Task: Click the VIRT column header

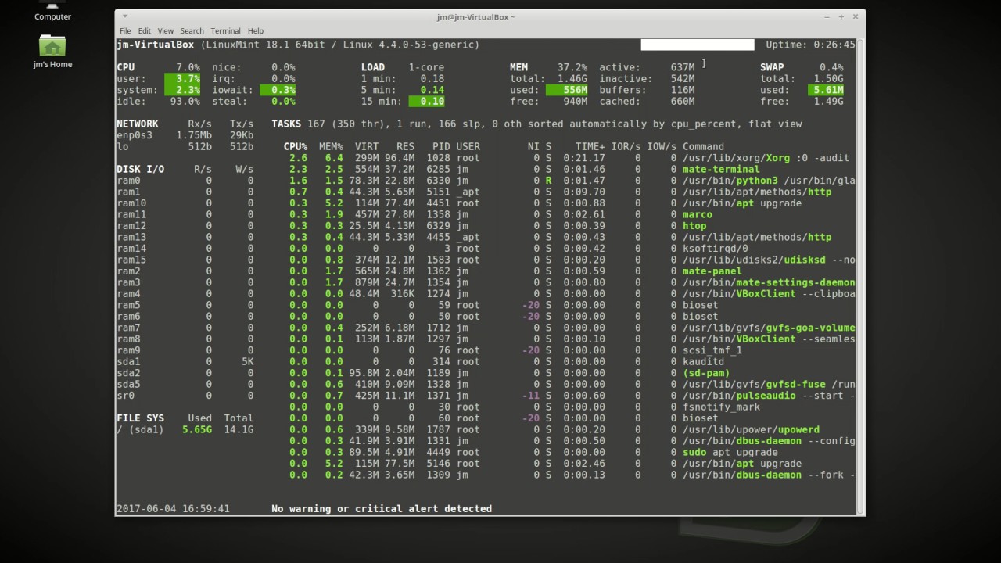Action: [367, 146]
